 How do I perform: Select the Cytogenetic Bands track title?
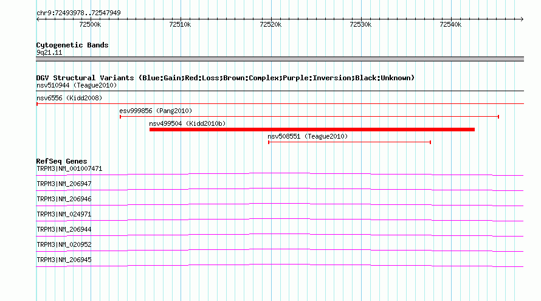point(72,45)
